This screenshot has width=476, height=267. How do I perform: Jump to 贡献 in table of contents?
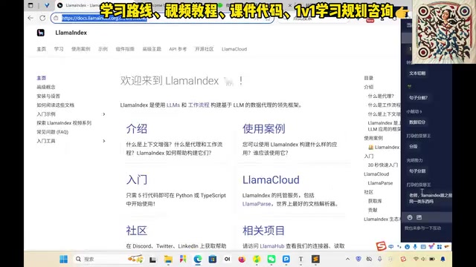pos(373,210)
